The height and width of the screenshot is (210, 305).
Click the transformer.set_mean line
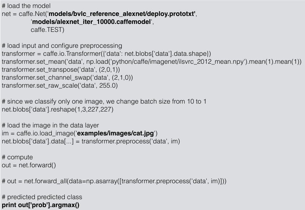[151, 62]
